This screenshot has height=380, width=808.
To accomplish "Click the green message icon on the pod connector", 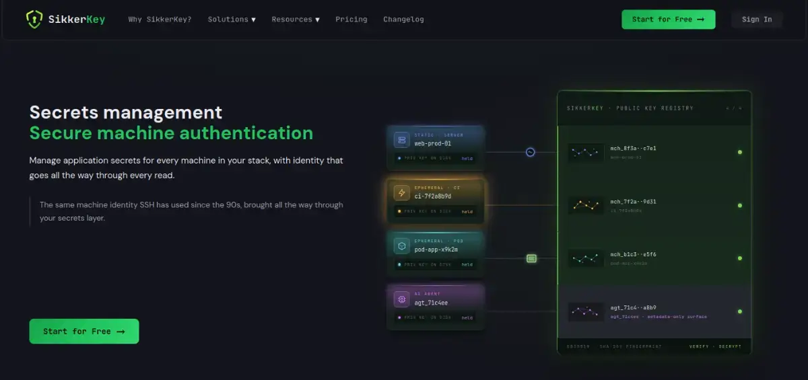I will click(x=531, y=258).
